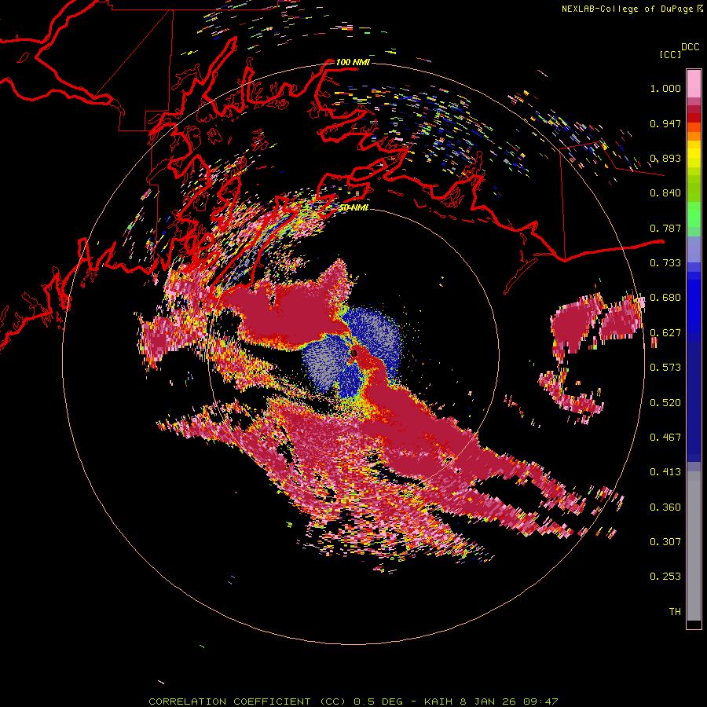Click the TH threshold label

675,611
